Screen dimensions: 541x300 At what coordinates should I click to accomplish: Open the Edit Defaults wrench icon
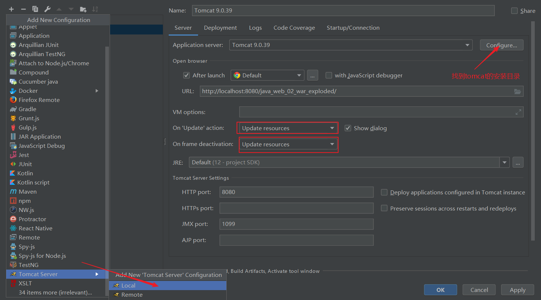(x=47, y=9)
